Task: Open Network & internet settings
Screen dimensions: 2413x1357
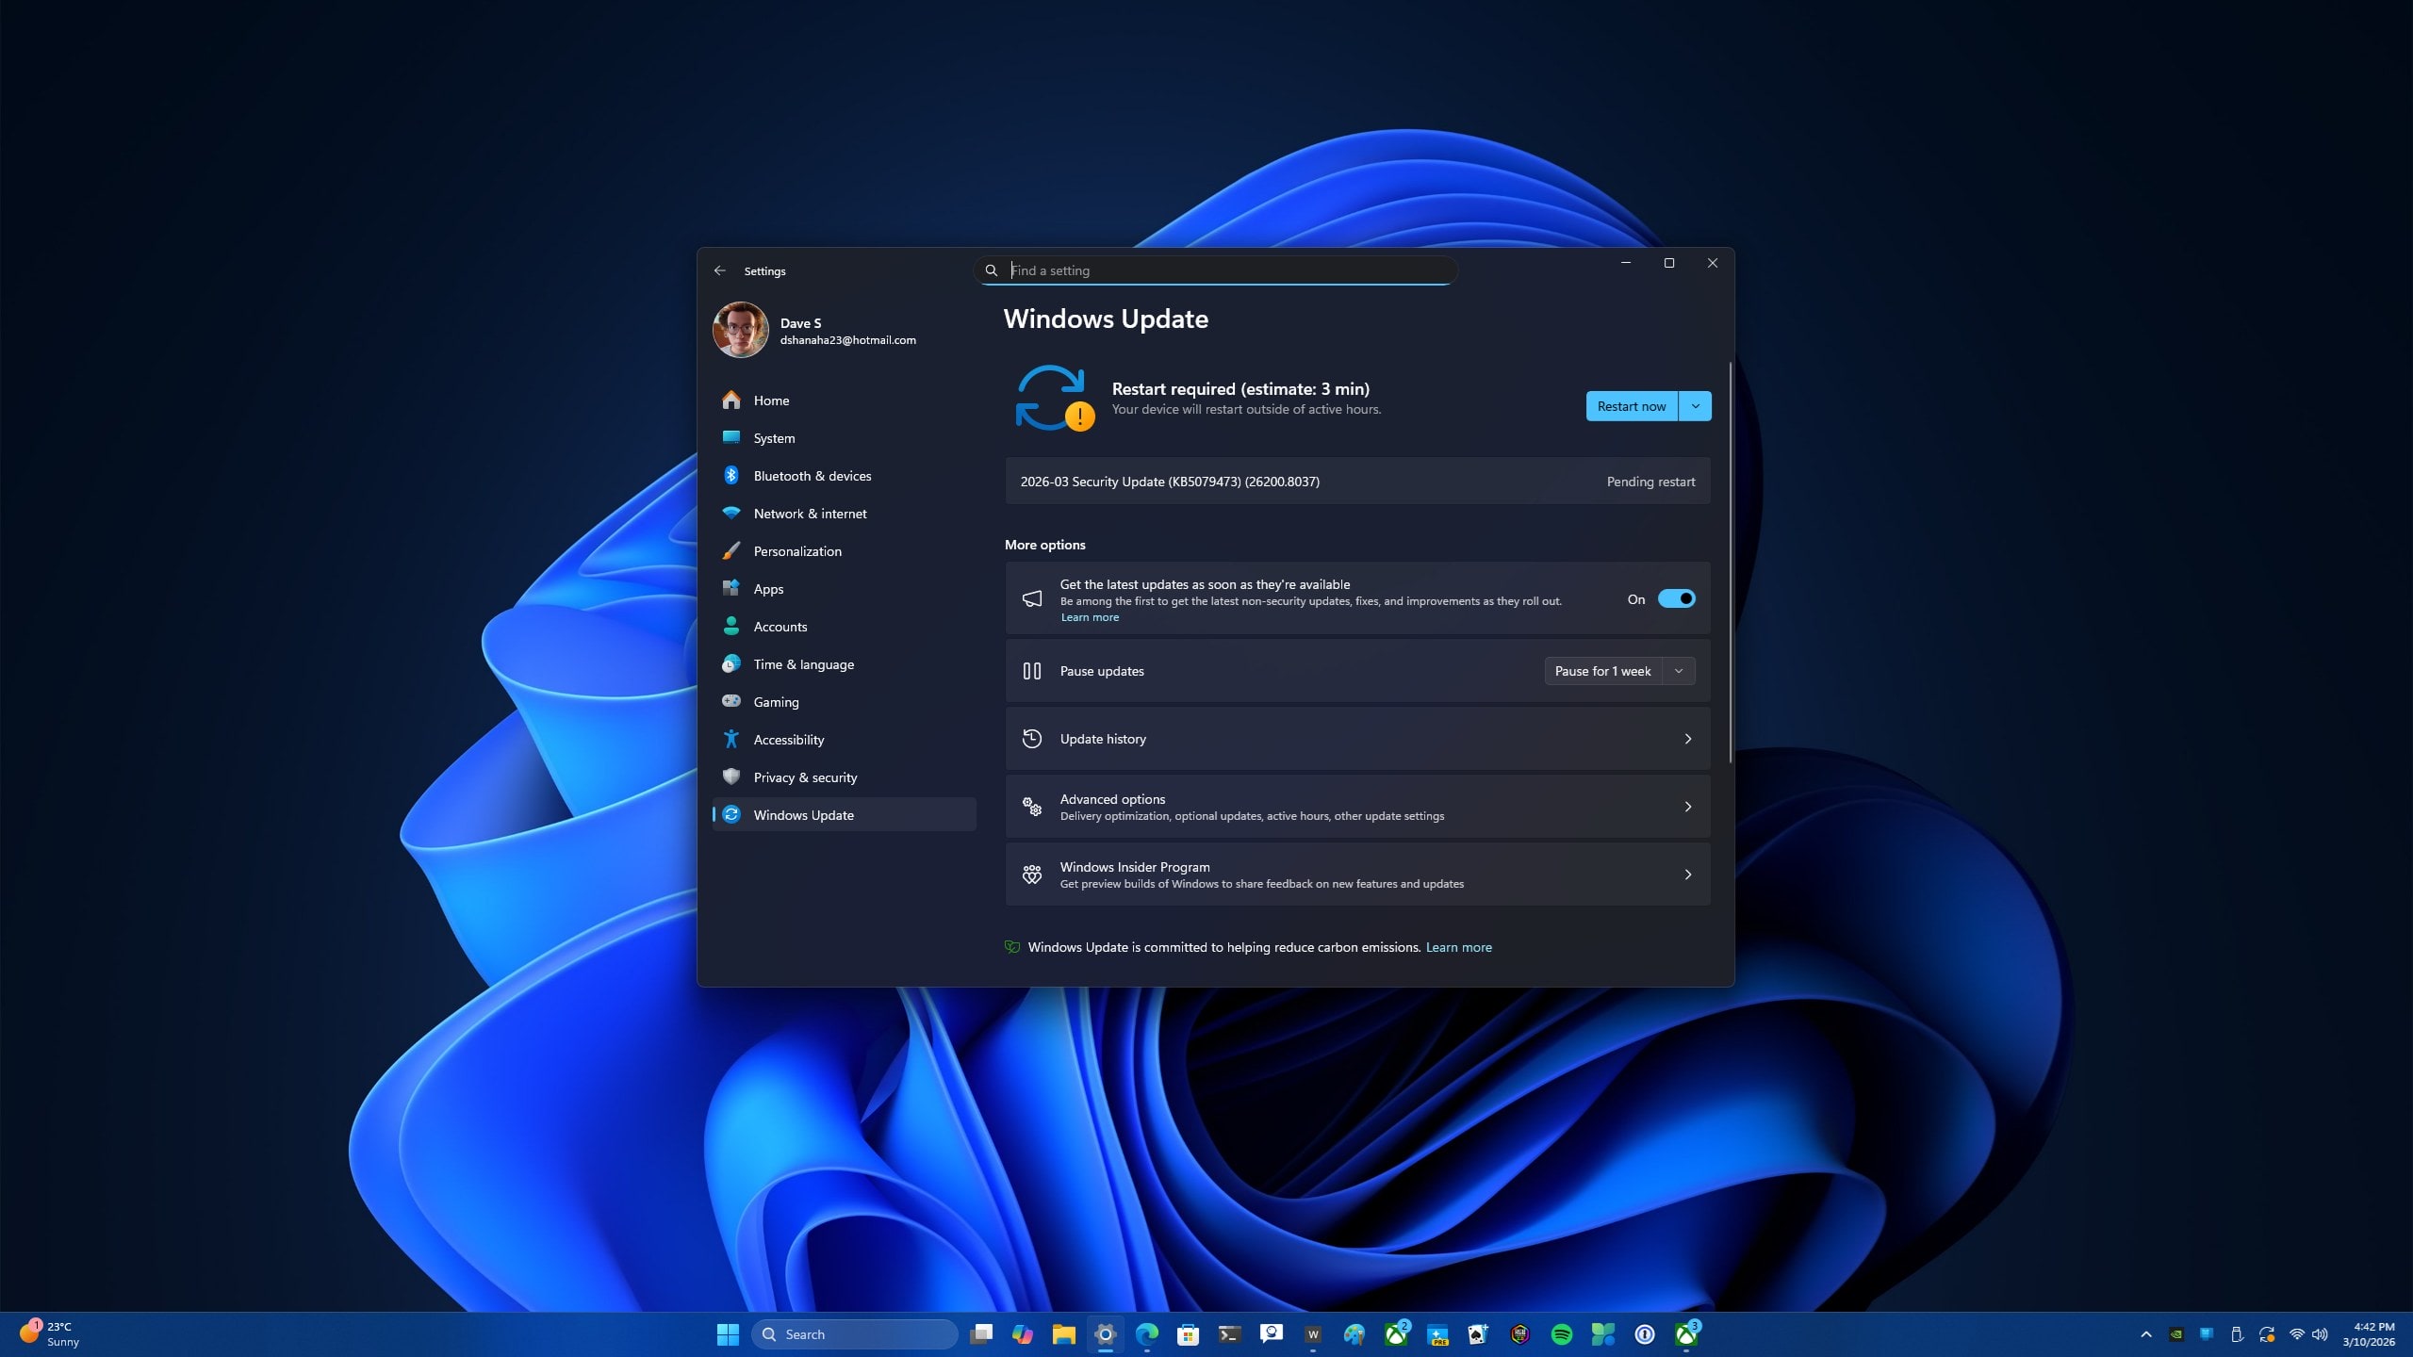Action: [810, 513]
